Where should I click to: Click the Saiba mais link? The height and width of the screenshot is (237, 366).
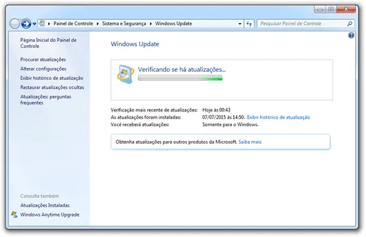pyautogui.click(x=250, y=142)
